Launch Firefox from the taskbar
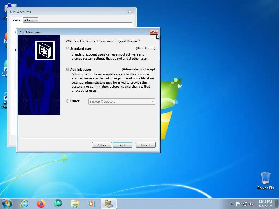Viewport: 279px width, 209px height. click(41, 204)
